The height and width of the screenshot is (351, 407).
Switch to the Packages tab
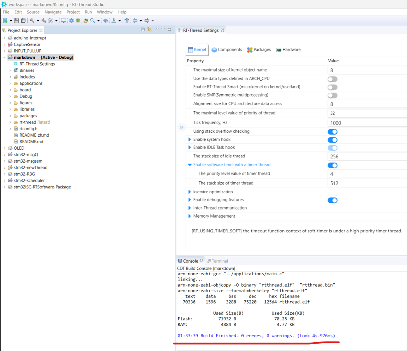[x=259, y=50]
